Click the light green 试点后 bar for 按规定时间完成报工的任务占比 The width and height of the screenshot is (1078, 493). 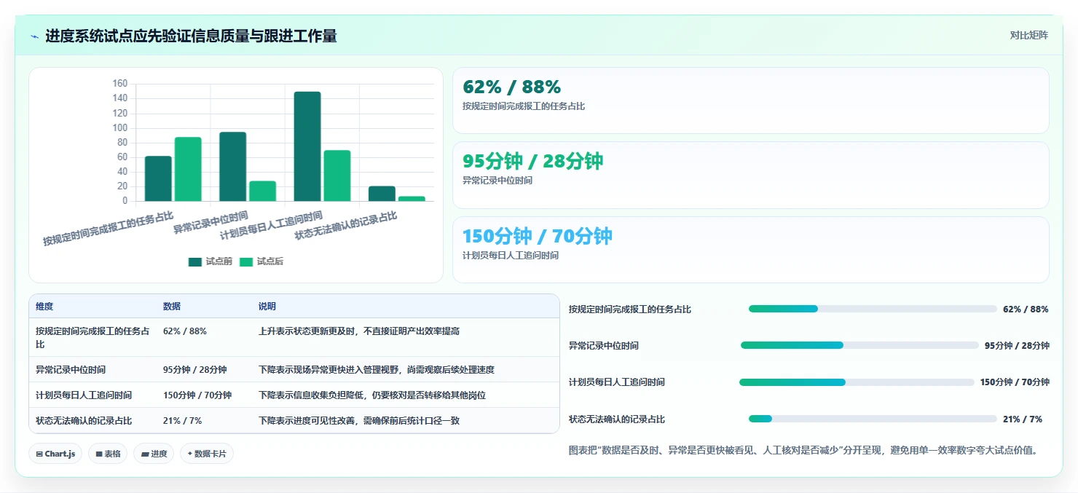click(x=188, y=169)
